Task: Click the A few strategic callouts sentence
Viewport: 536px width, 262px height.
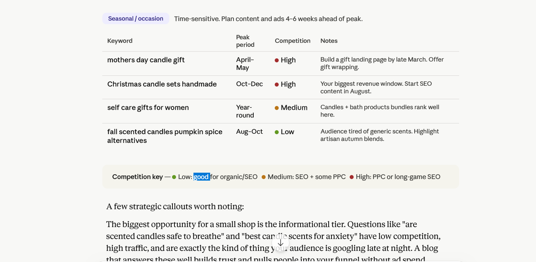Action: (175, 206)
